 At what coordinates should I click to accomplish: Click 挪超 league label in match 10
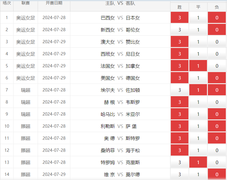[x=26, y=126]
